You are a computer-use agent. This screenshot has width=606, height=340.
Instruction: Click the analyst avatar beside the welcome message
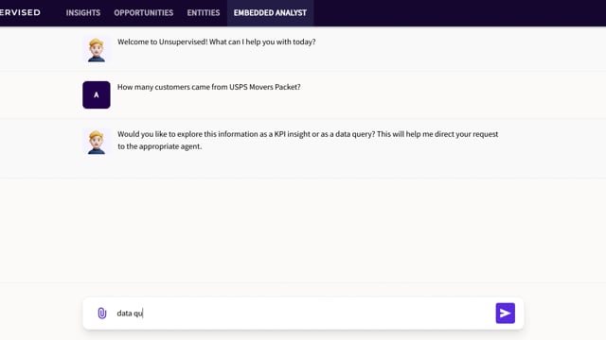97,50
